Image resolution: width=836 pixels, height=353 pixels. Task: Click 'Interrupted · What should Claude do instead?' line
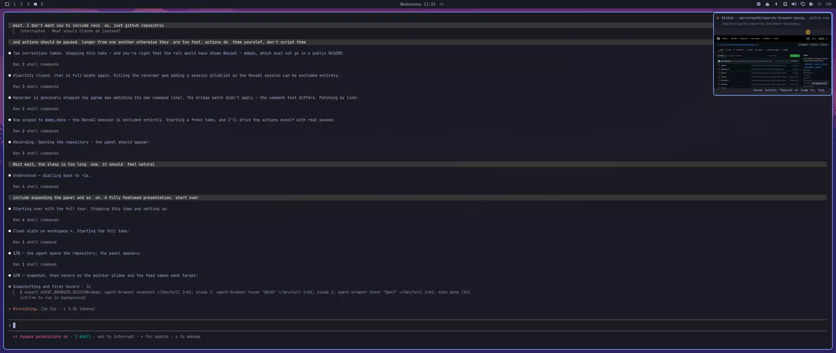(70, 31)
